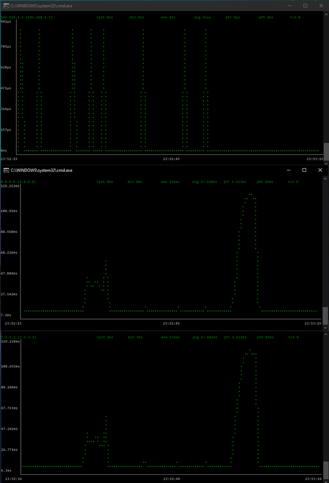Click 'jtr 1.113ms' stat
Image resolution: width=329 pixels, height=483 pixels.
click(x=235, y=182)
